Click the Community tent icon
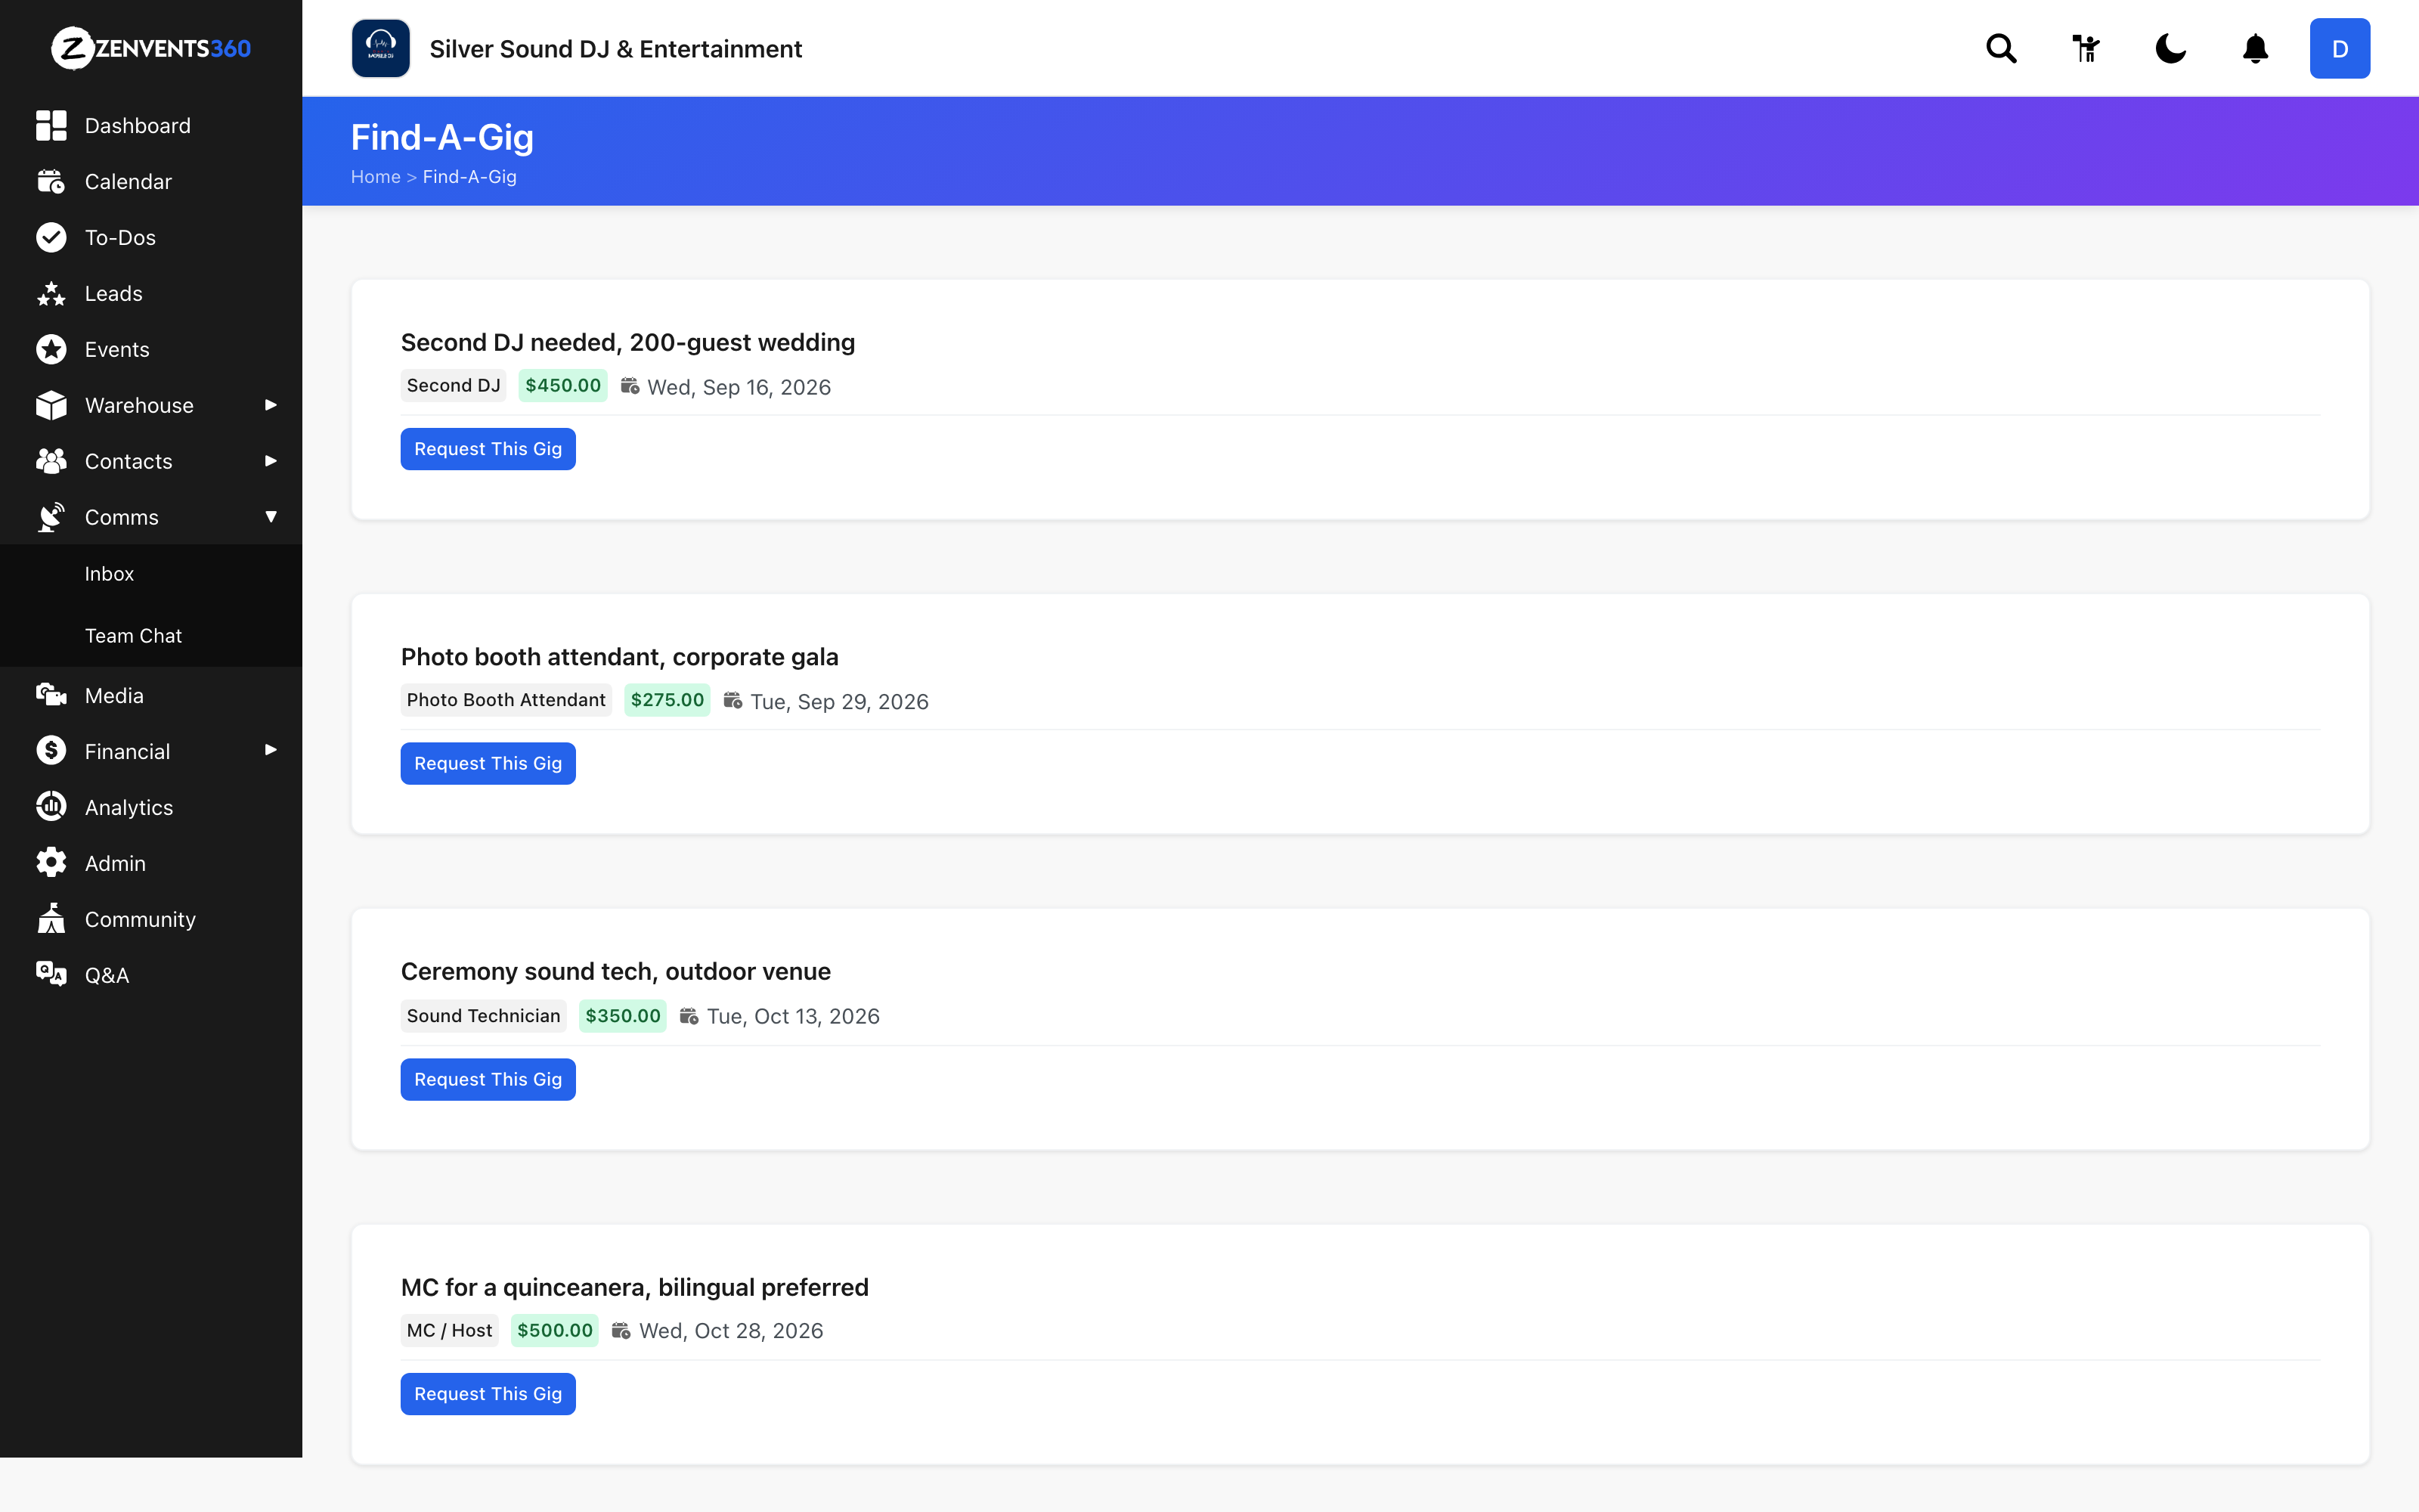Viewport: 2419px width, 1512px height. tap(51, 919)
